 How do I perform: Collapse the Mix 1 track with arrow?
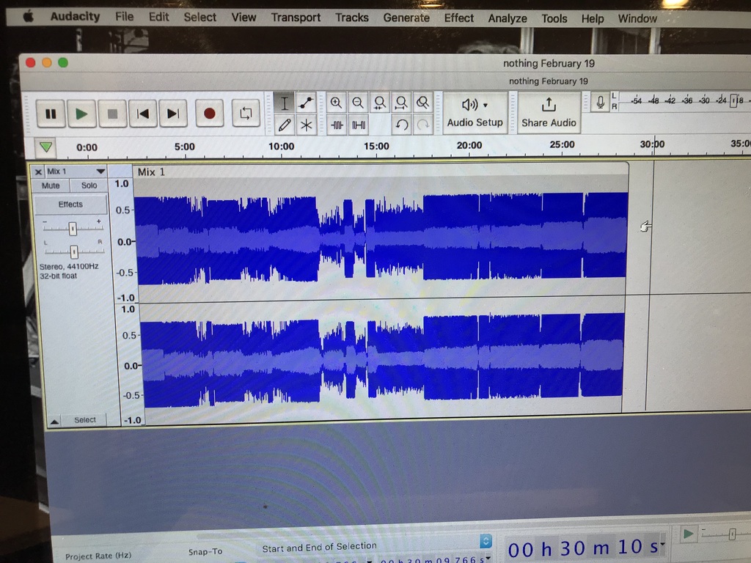[x=54, y=422]
